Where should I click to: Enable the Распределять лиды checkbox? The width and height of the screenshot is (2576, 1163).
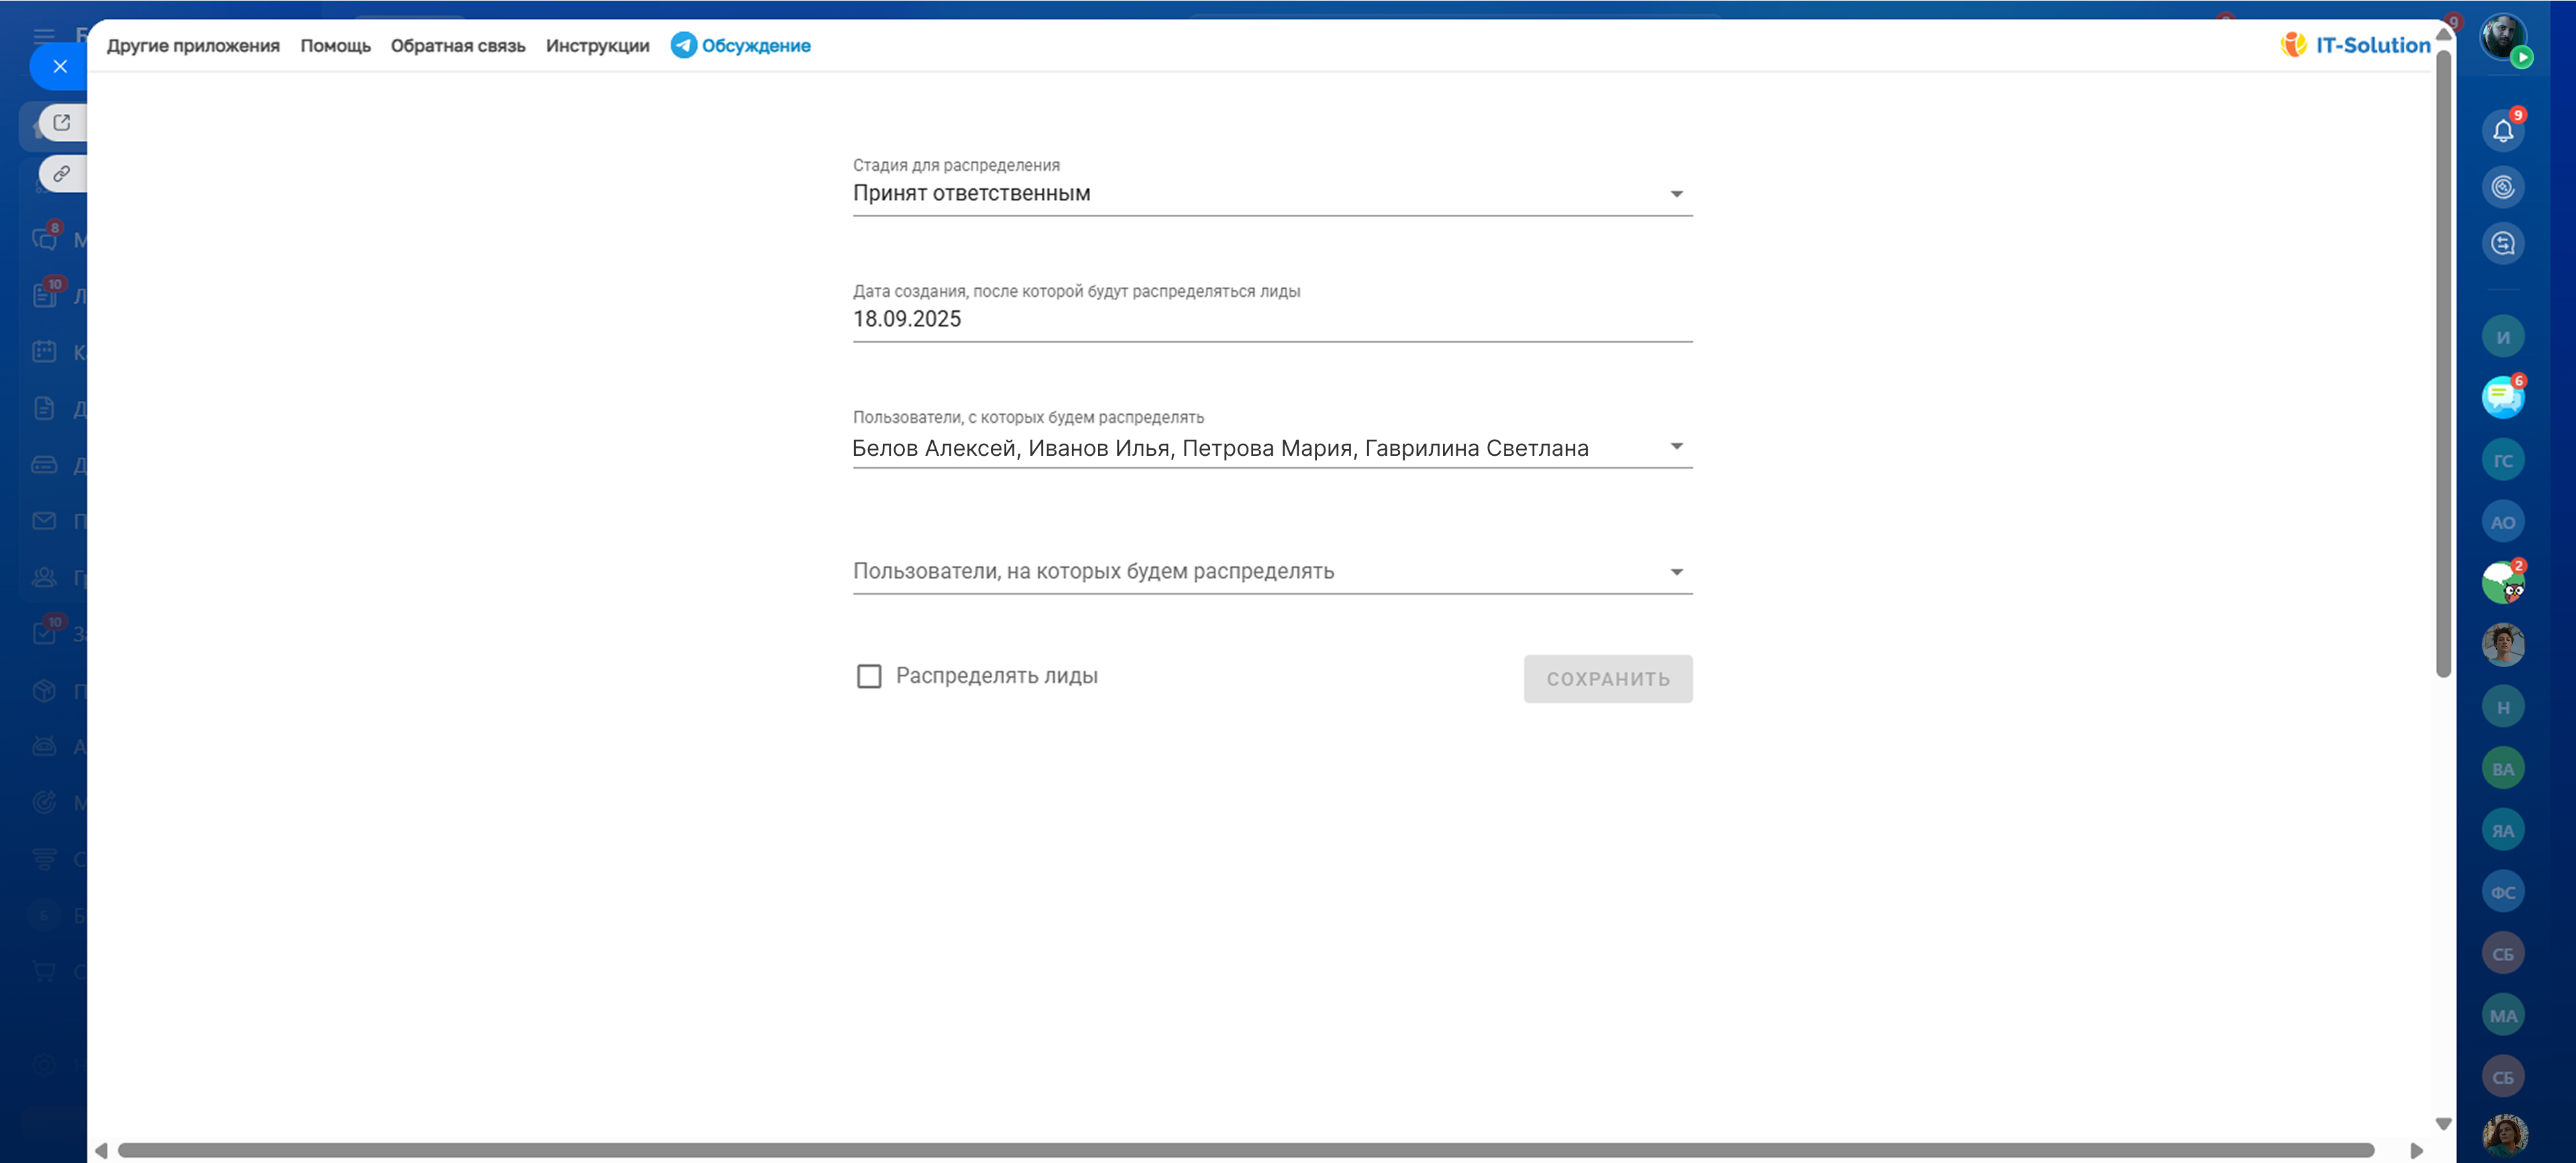[869, 676]
